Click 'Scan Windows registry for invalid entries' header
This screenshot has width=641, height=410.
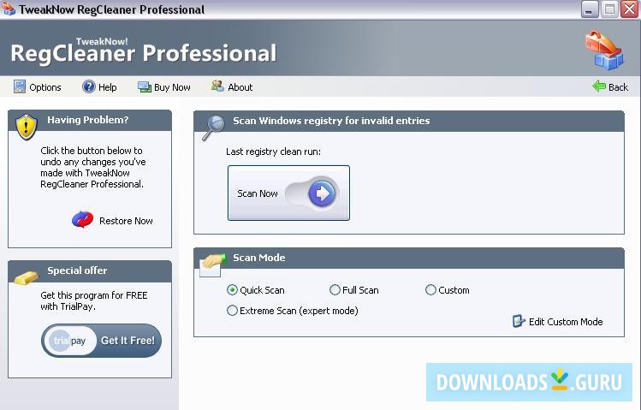point(409,121)
